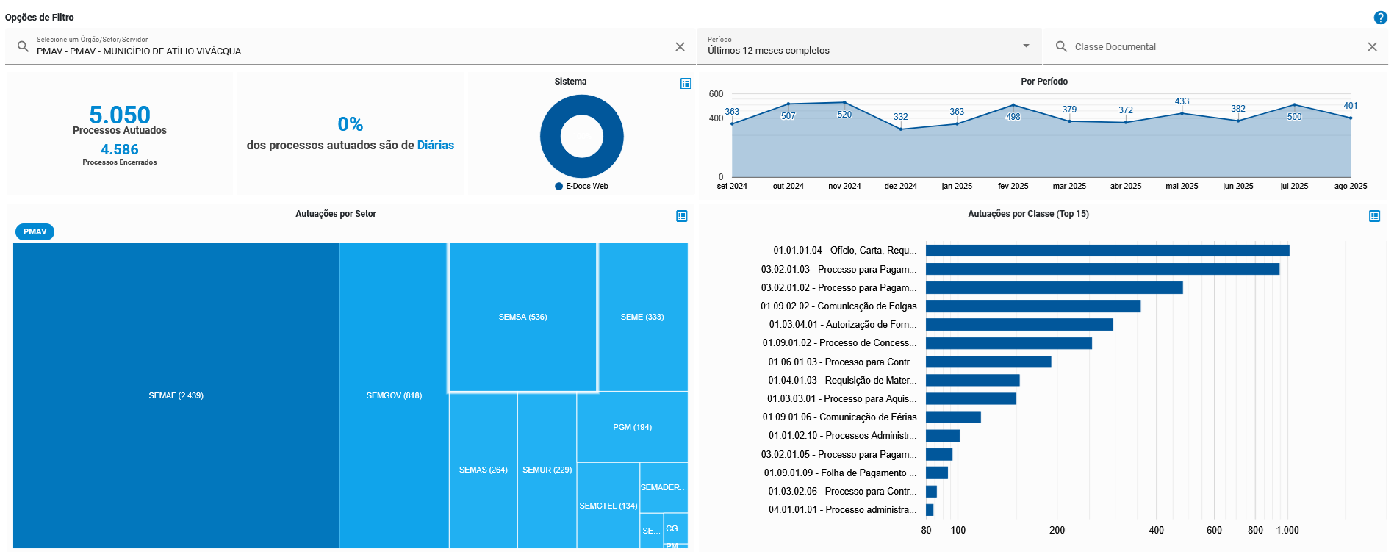The width and height of the screenshot is (1394, 560).
Task: Select the SEMAF (2.439) treemap block
Action: click(x=176, y=395)
